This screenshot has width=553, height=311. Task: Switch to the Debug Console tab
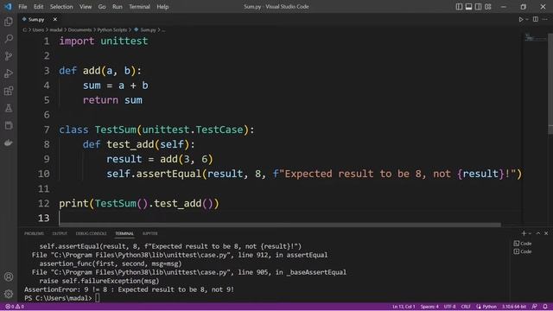(91, 233)
